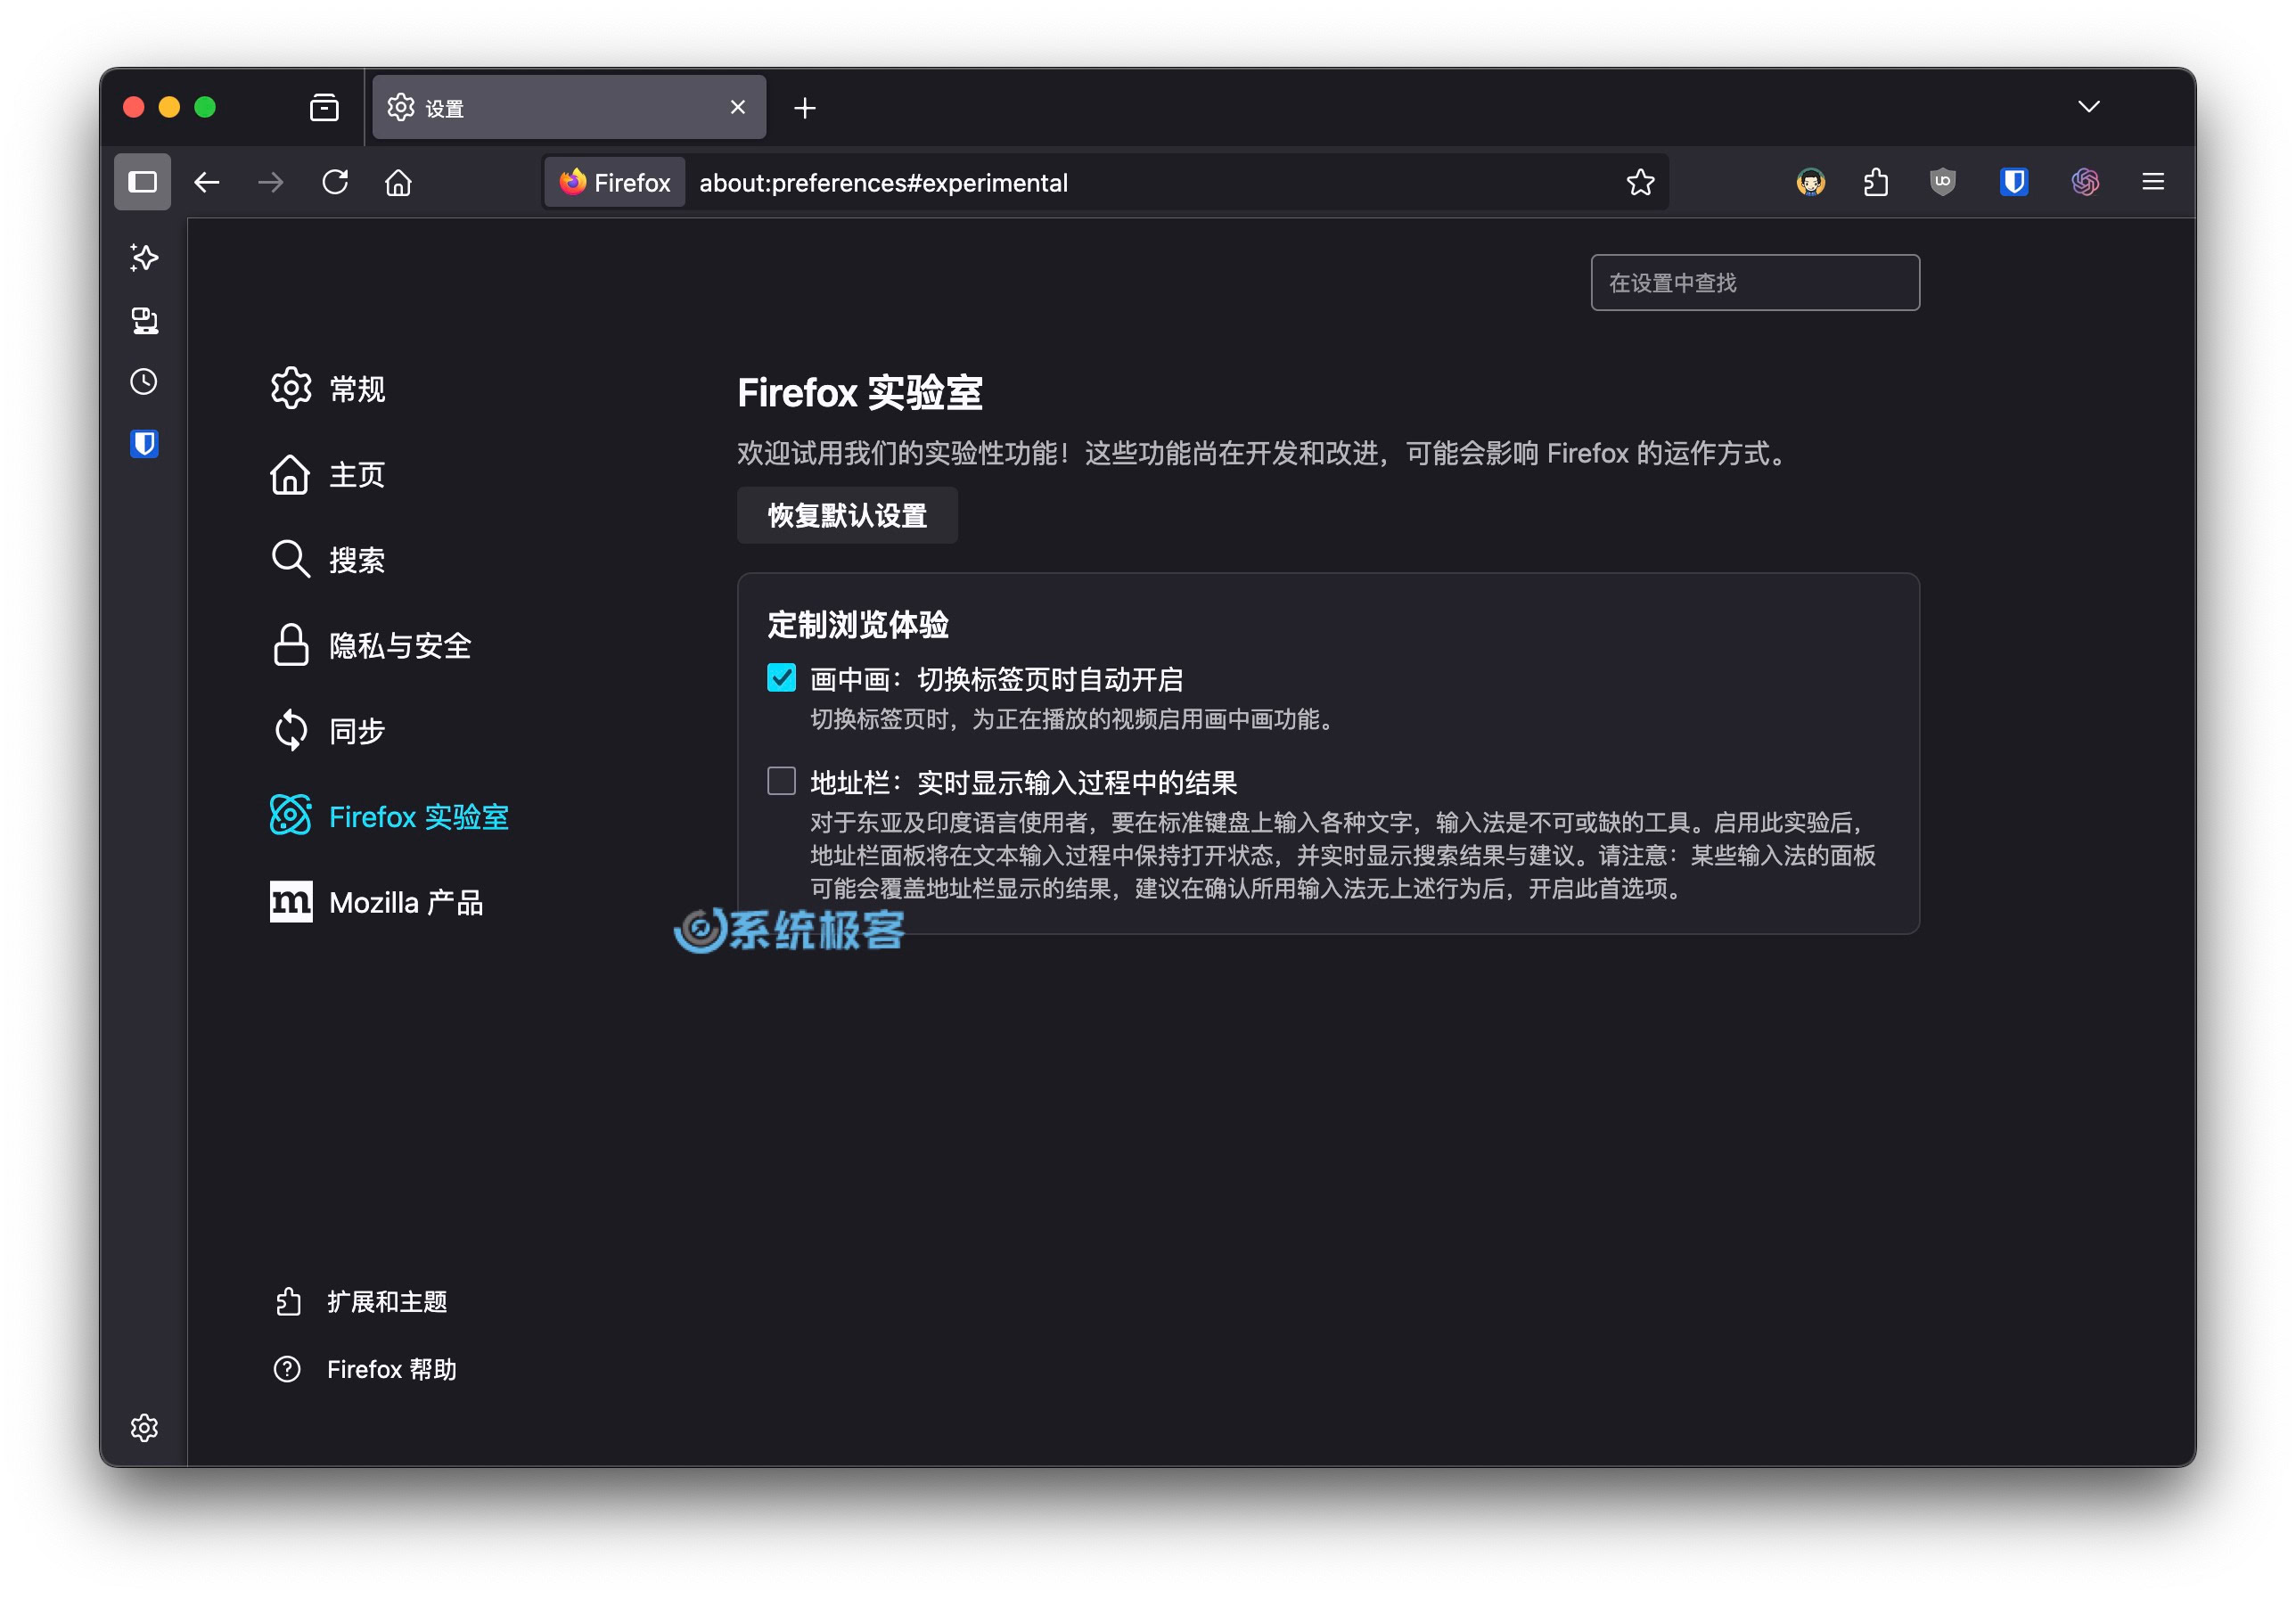The height and width of the screenshot is (1599, 2296).
Task: Reload the current page
Action: 335,182
